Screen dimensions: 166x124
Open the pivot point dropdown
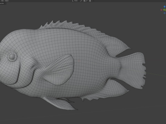(81, 1)
